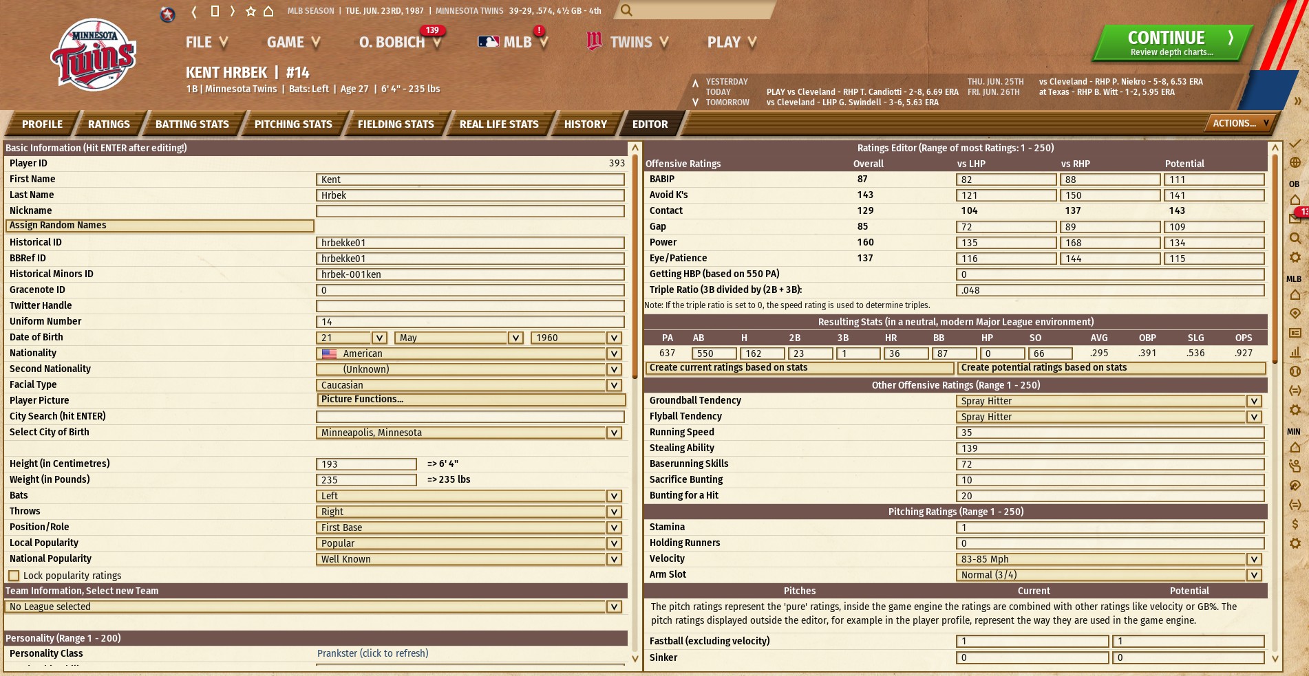Toggle Lock popularity ratings checkbox

14,576
